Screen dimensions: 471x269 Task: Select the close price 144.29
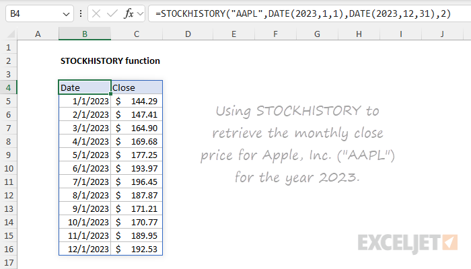coord(137,101)
